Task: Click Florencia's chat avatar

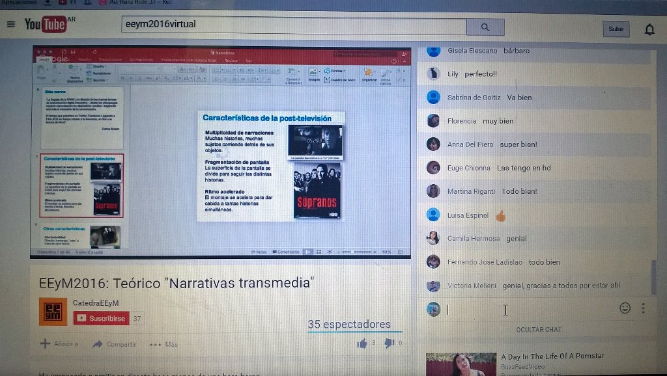Action: (433, 120)
